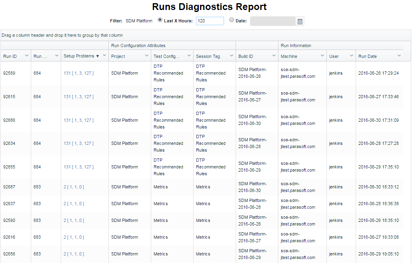The height and width of the screenshot is (263, 412).
Task: Click run date 2016-06-27 19:33:08
Action: [x=378, y=237]
